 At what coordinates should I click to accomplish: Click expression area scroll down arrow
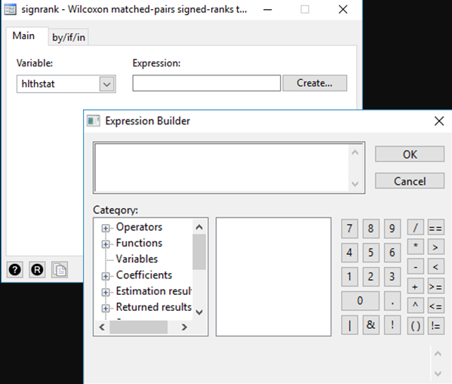(355, 183)
